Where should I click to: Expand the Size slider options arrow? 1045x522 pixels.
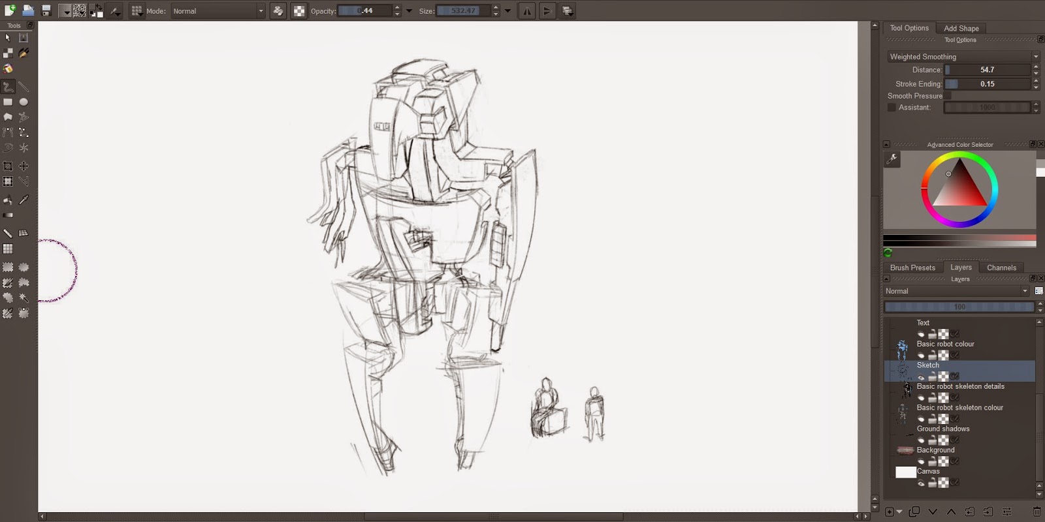[x=507, y=10]
